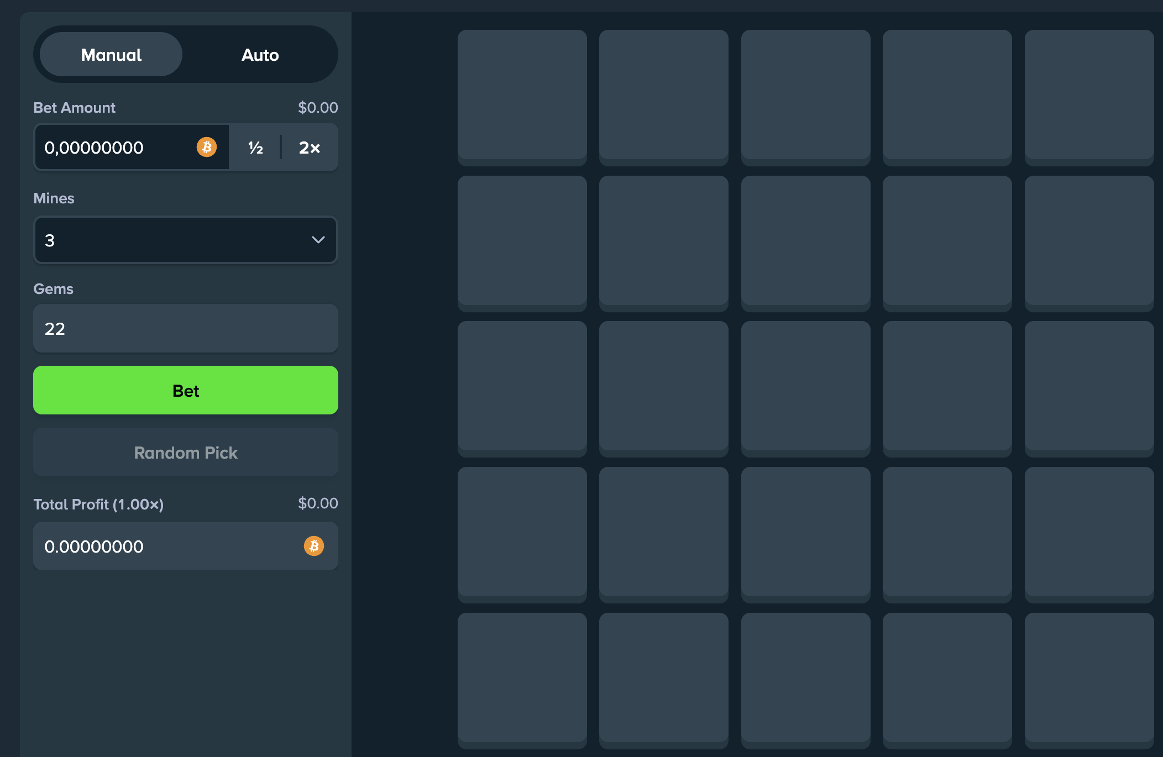The height and width of the screenshot is (757, 1163).
Task: Reveal the tile in row 1, column 5
Action: click(1089, 97)
